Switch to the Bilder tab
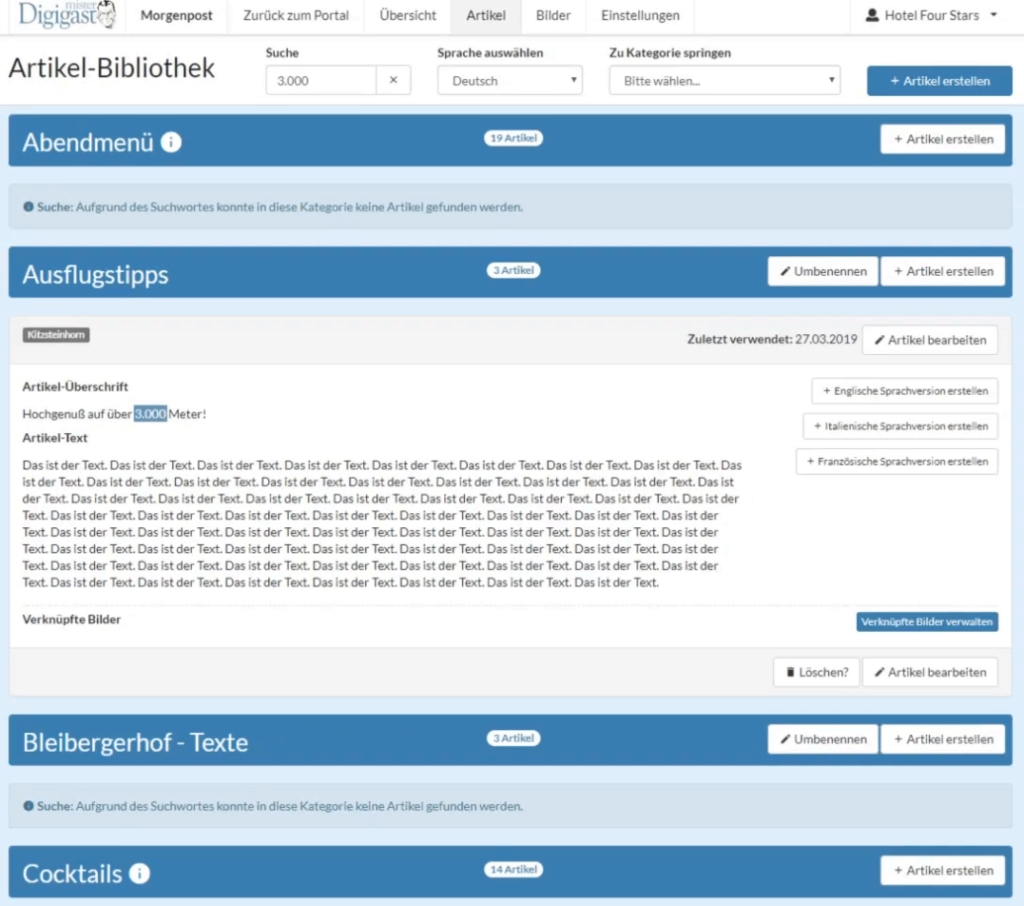 pos(553,16)
